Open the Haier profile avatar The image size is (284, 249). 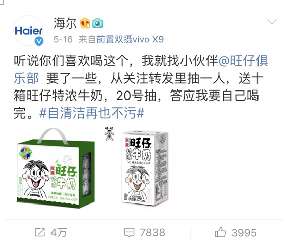29,31
